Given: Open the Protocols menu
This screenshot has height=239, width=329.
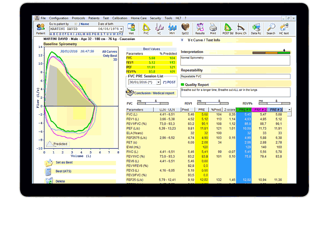Looking at the screenshot, I should [x=78, y=18].
